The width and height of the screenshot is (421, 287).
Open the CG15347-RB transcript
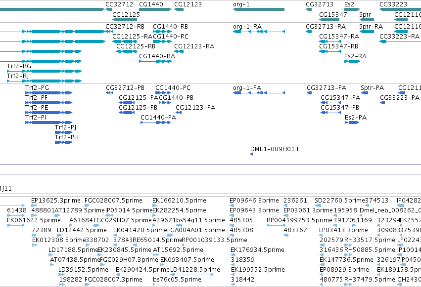[330, 51]
